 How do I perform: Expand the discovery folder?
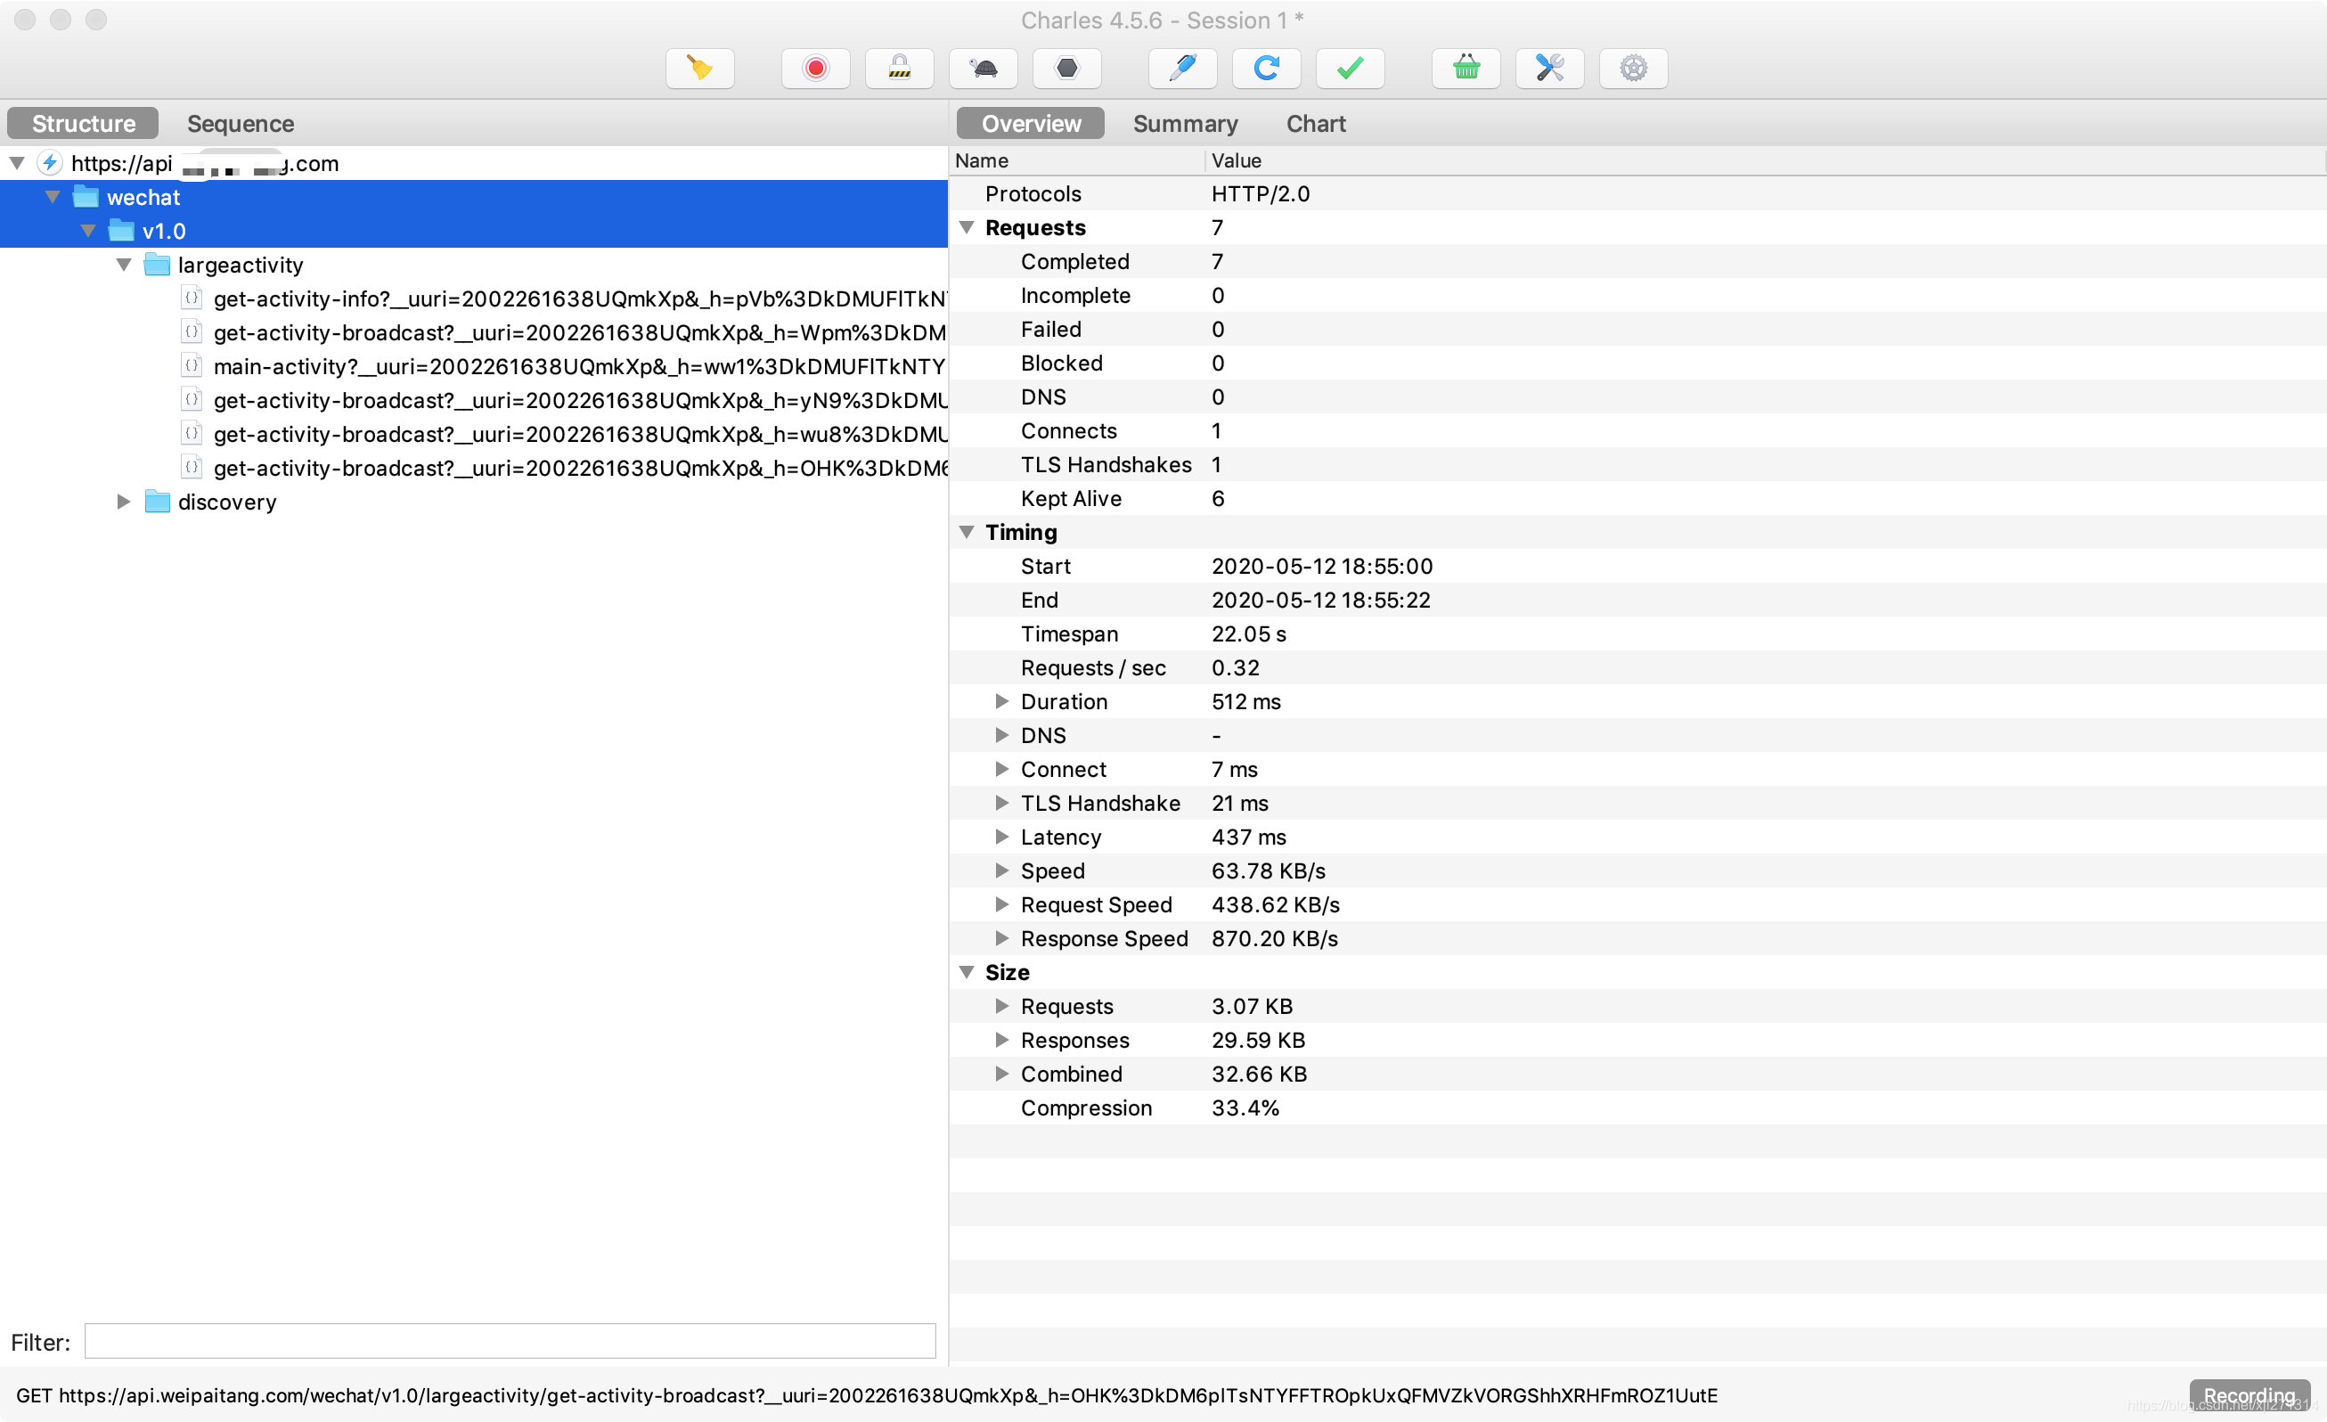[124, 502]
